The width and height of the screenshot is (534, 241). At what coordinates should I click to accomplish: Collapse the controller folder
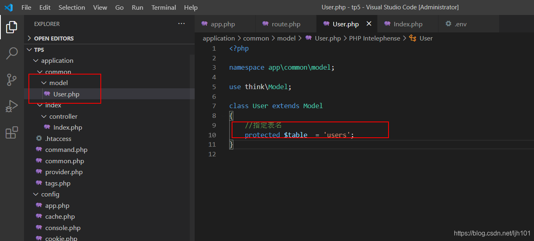point(109,116)
